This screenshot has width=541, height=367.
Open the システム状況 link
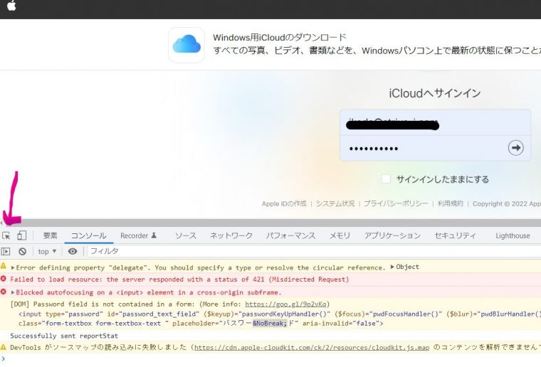coord(335,203)
